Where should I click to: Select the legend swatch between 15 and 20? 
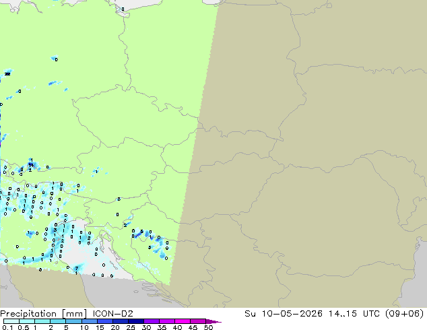coord(104,321)
